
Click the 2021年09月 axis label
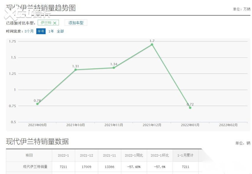[38, 125]
